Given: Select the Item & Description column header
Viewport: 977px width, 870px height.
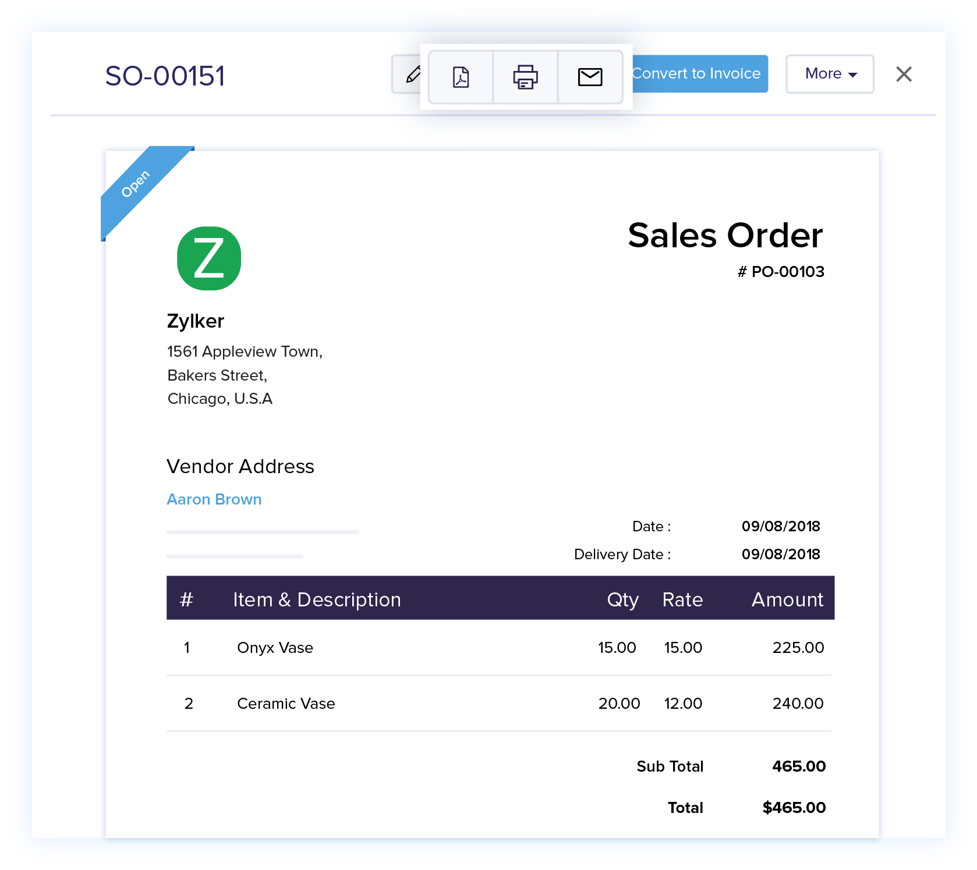Looking at the screenshot, I should [x=317, y=599].
